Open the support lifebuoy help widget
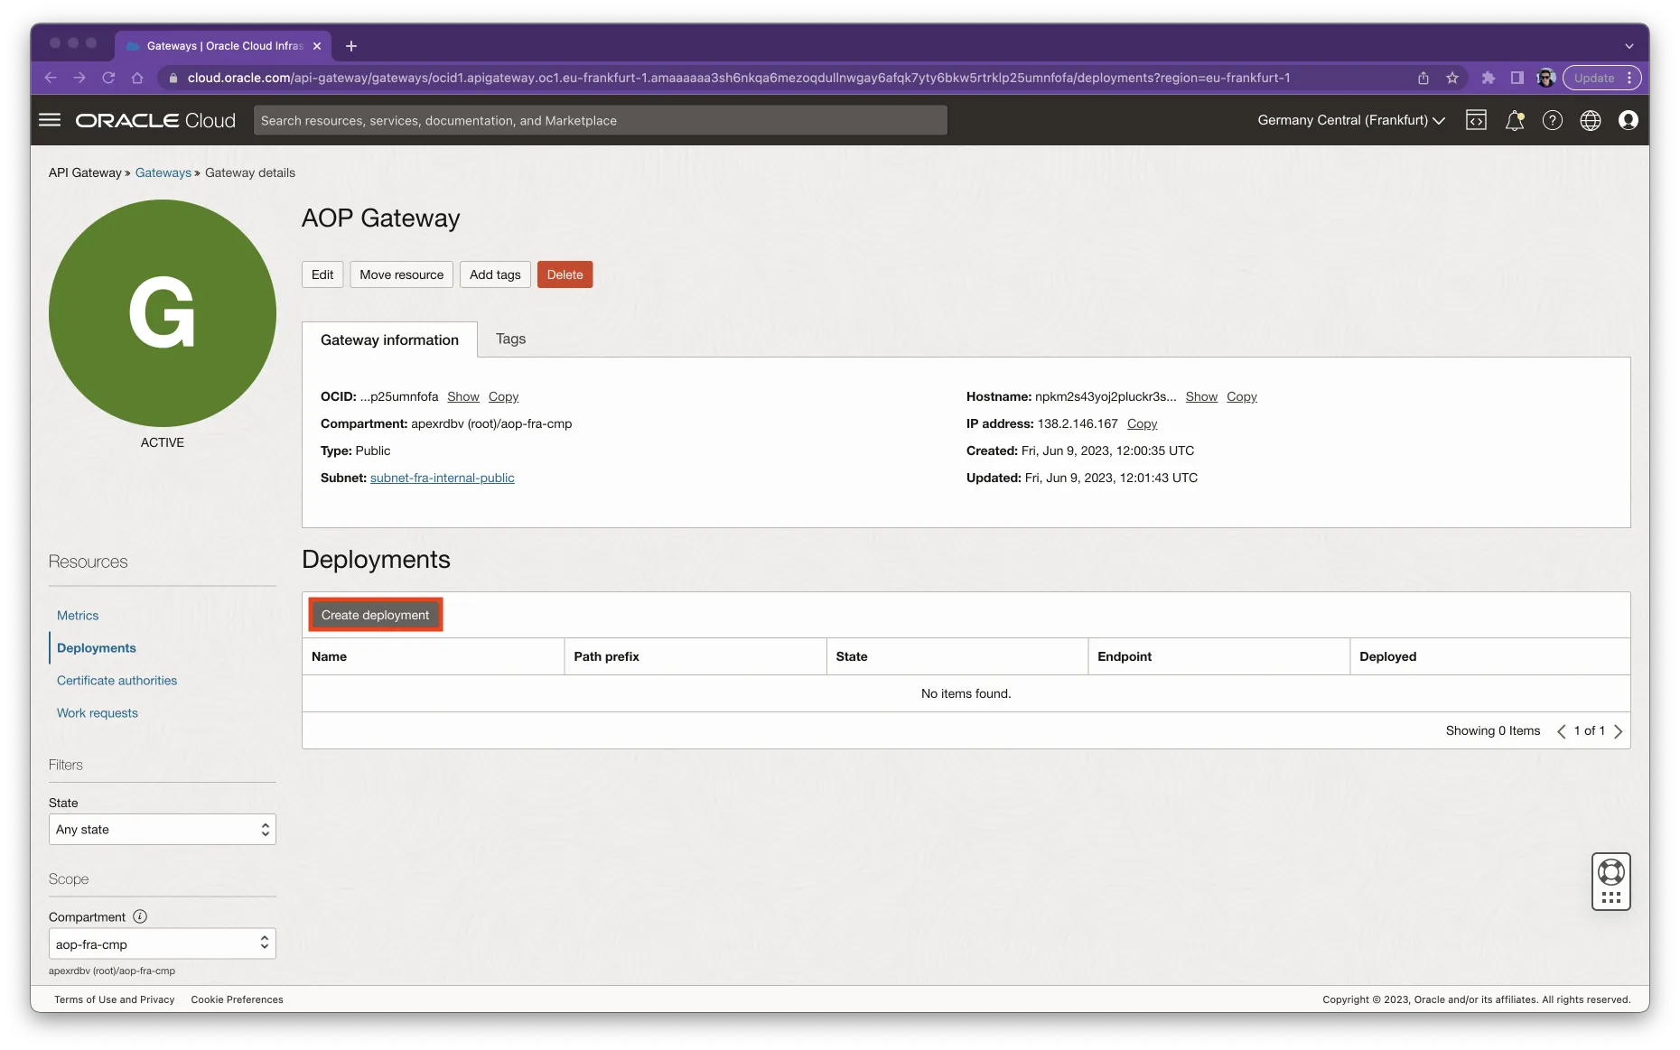 [1611, 881]
